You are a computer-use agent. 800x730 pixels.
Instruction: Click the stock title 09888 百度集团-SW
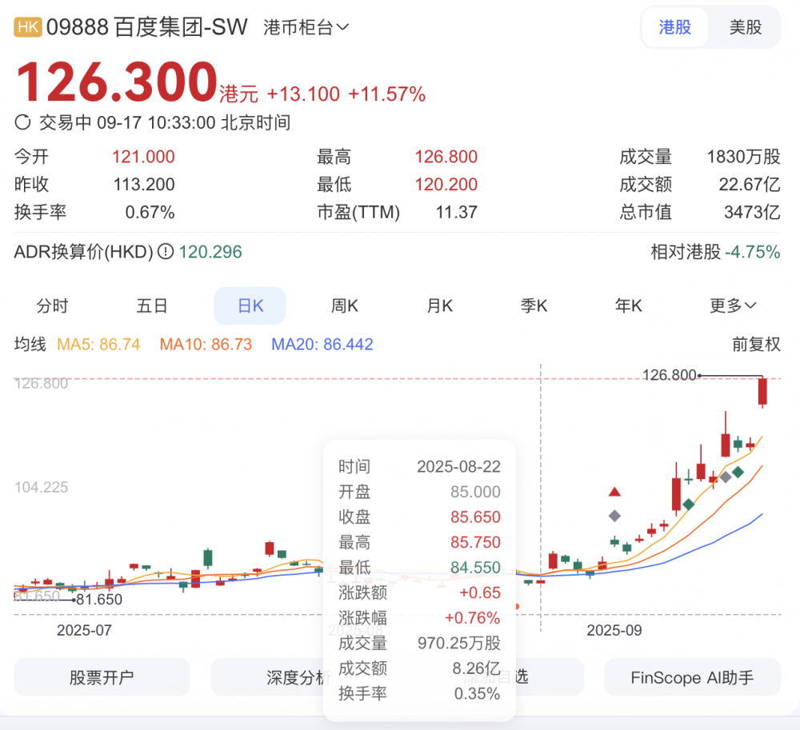click(x=147, y=27)
